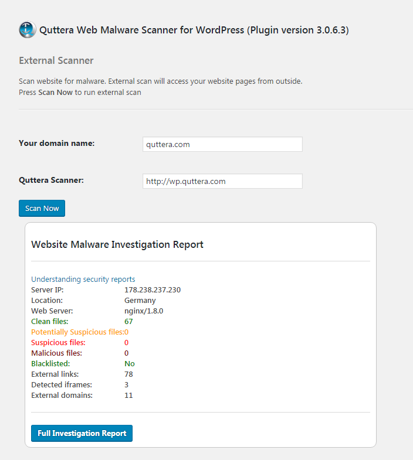The image size is (413, 460).
Task: Select the External domains label
Action: [62, 395]
